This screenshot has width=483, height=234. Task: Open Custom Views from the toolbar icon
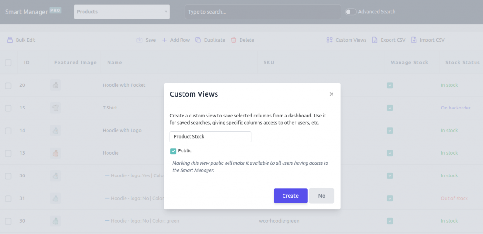tap(330, 40)
